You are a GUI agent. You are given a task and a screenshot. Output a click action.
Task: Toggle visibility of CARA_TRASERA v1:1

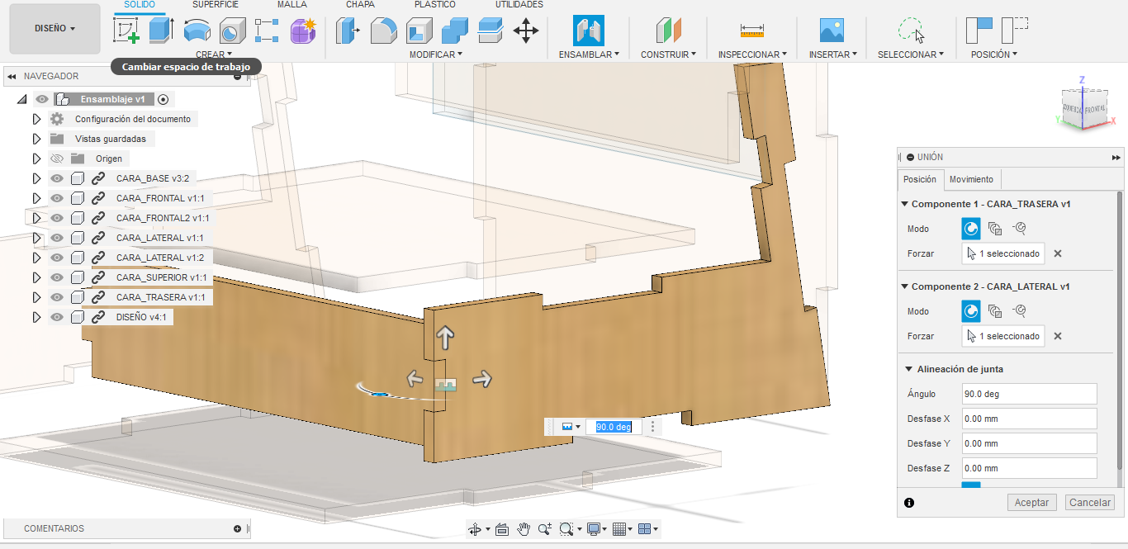coord(57,297)
